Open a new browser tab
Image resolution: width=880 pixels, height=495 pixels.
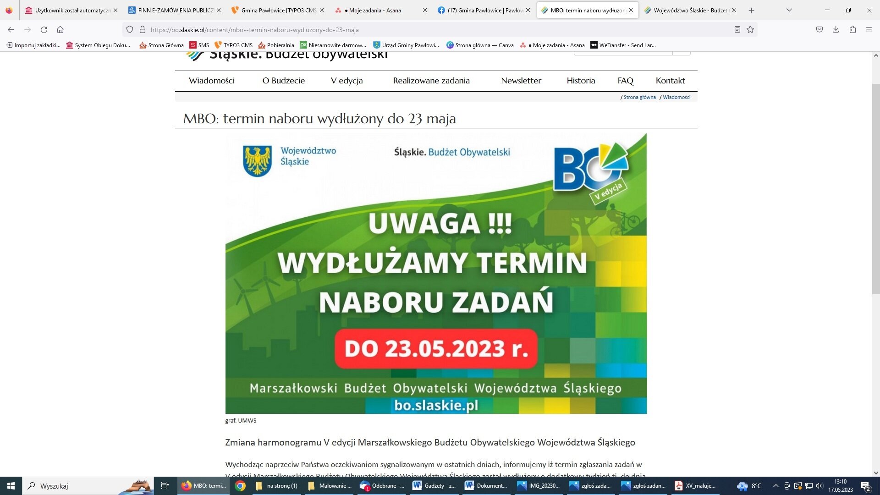(x=751, y=10)
